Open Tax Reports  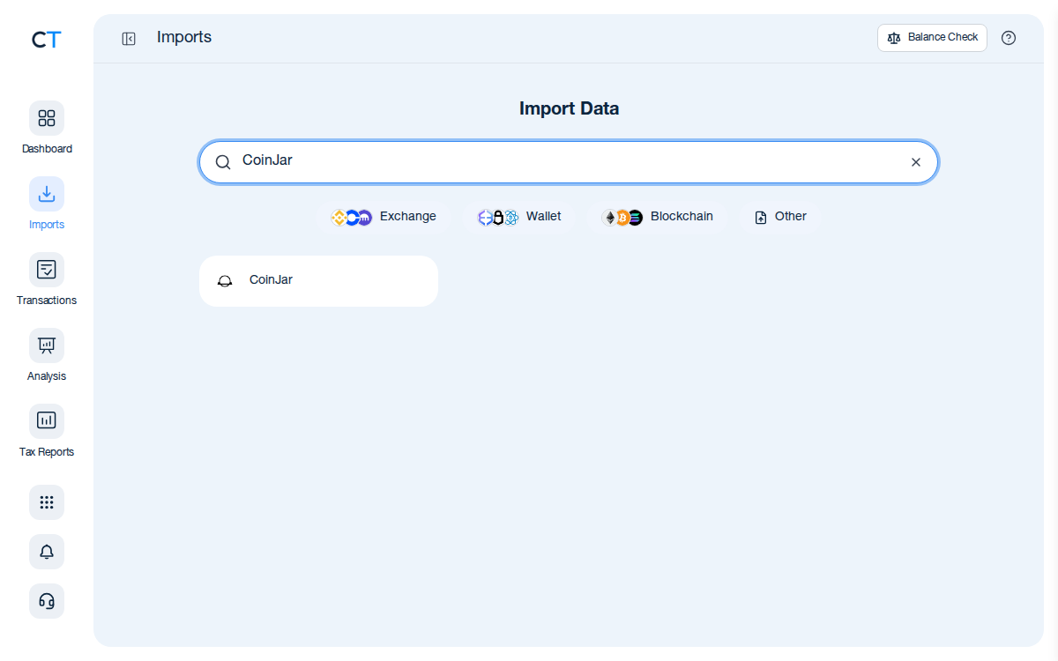click(x=47, y=431)
